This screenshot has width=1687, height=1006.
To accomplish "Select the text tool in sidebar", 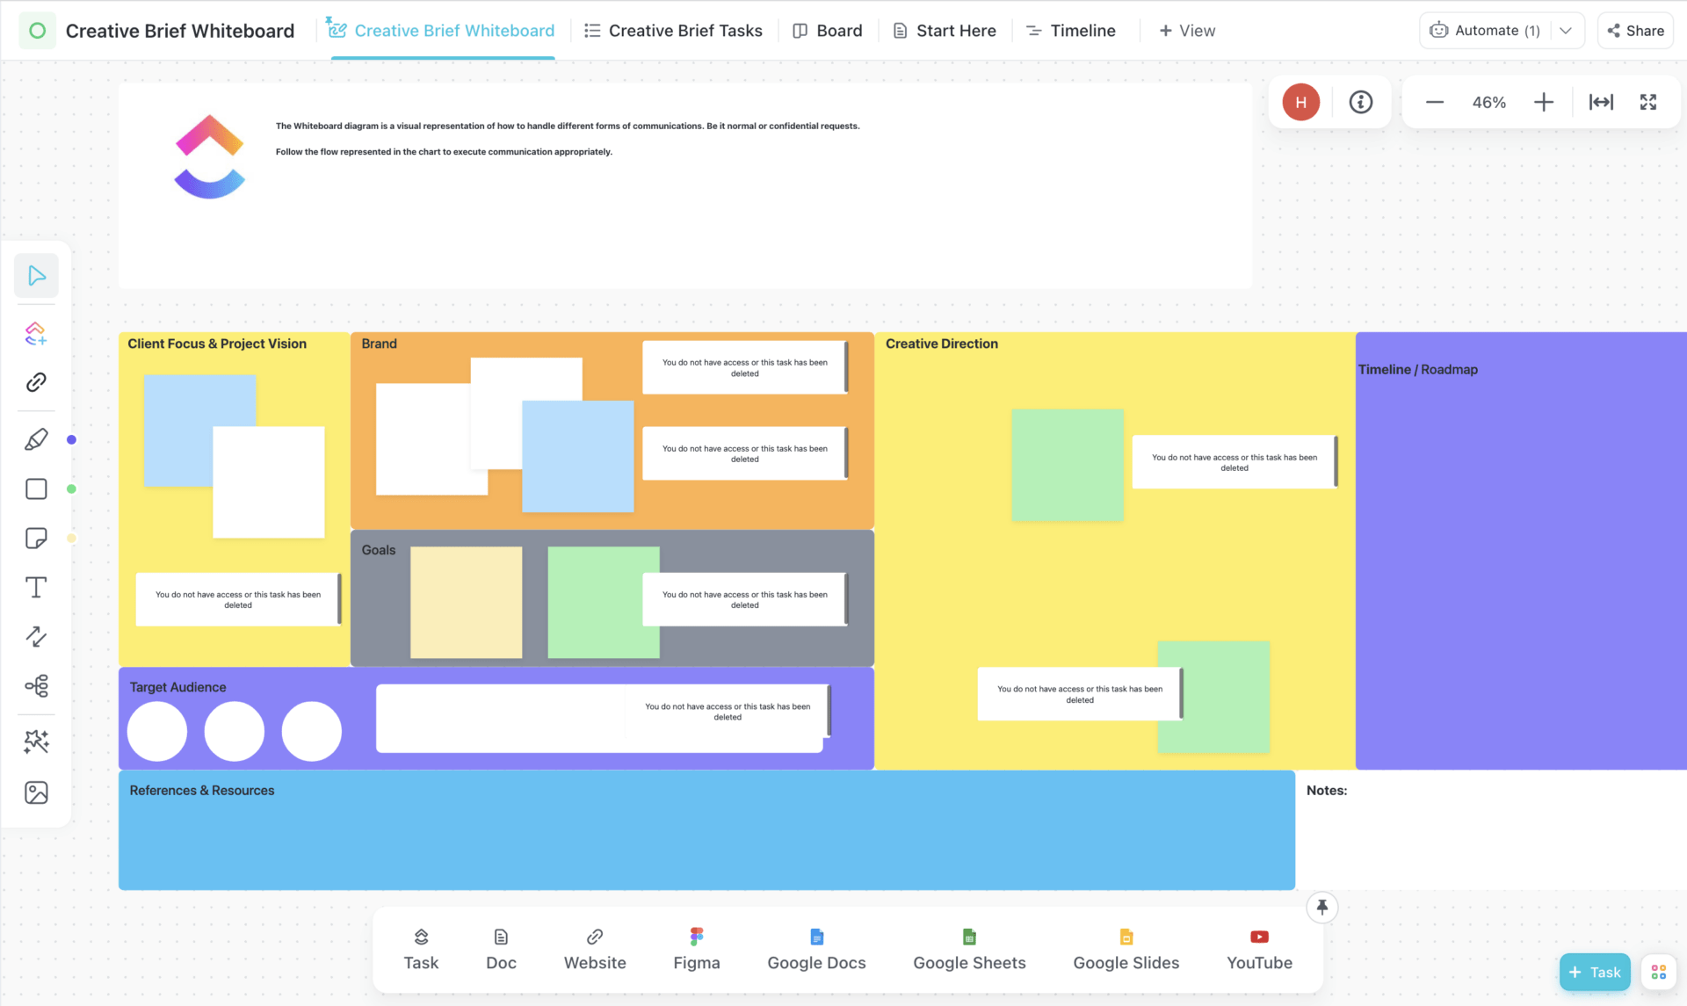I will pyautogui.click(x=36, y=588).
